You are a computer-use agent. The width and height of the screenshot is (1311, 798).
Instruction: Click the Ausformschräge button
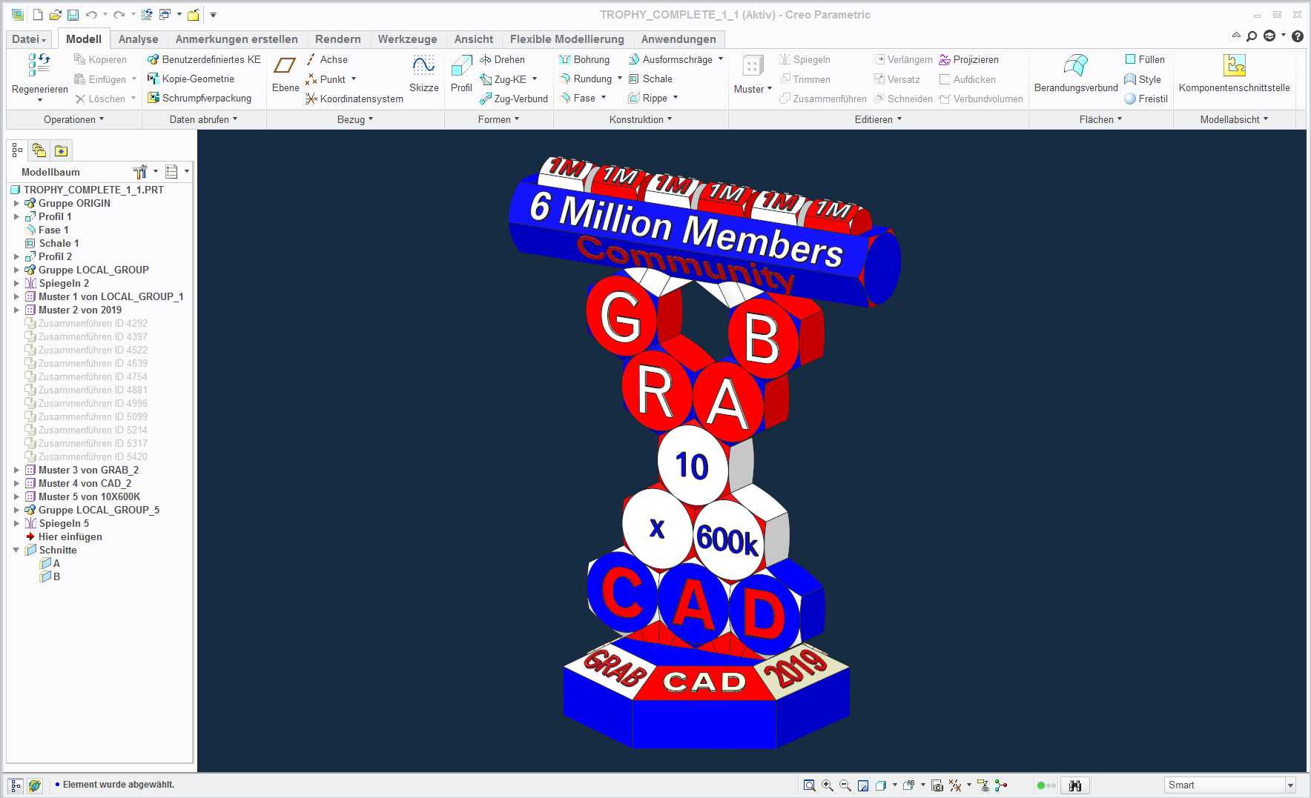point(670,60)
